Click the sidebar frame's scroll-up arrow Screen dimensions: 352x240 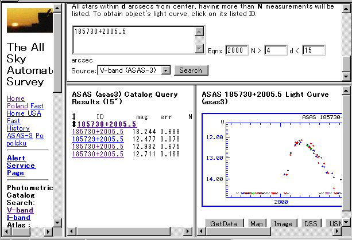pyautogui.click(x=57, y=8)
